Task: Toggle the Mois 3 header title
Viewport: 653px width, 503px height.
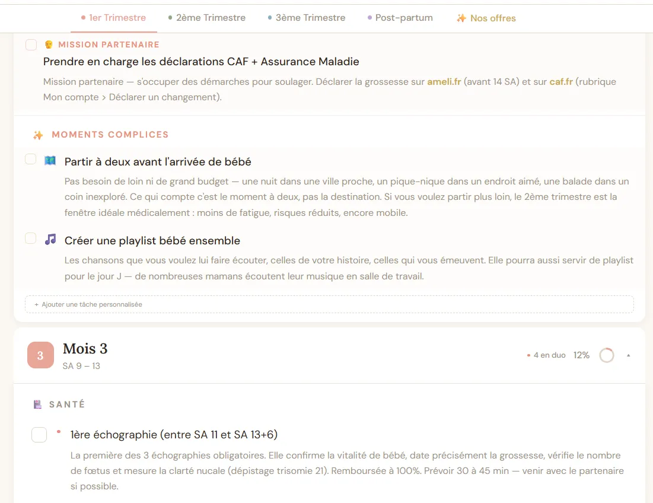Action: coord(85,349)
